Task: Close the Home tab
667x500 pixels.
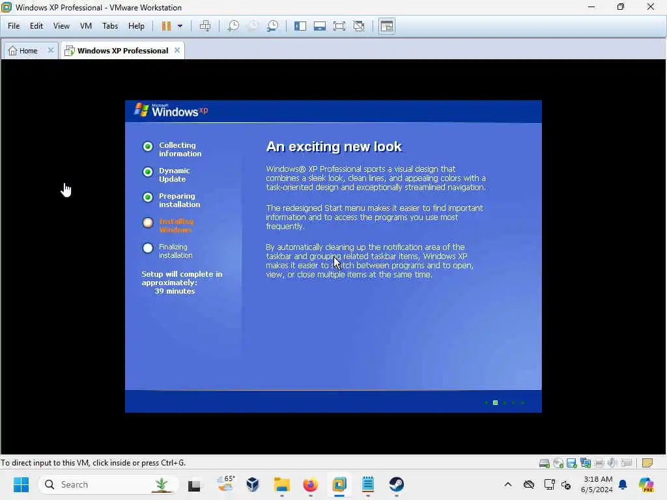Action: click(51, 50)
